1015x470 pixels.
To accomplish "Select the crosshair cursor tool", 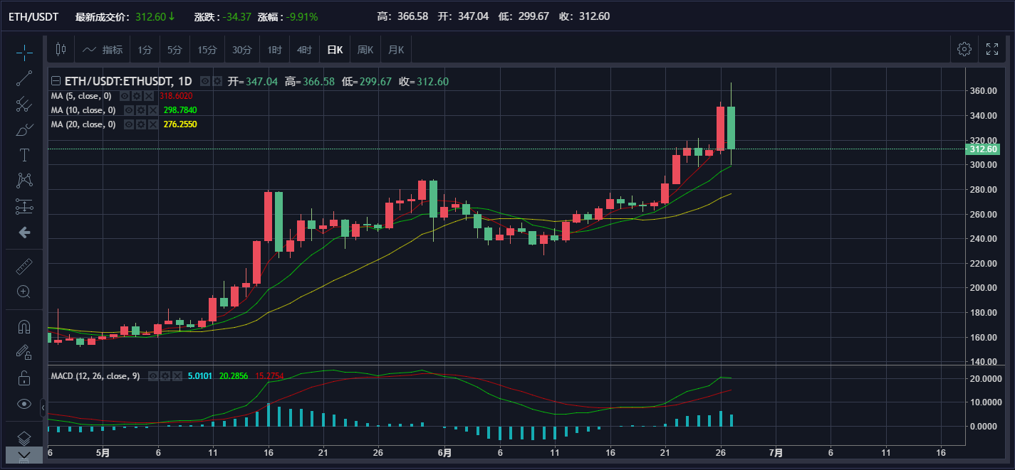I will click(x=24, y=52).
